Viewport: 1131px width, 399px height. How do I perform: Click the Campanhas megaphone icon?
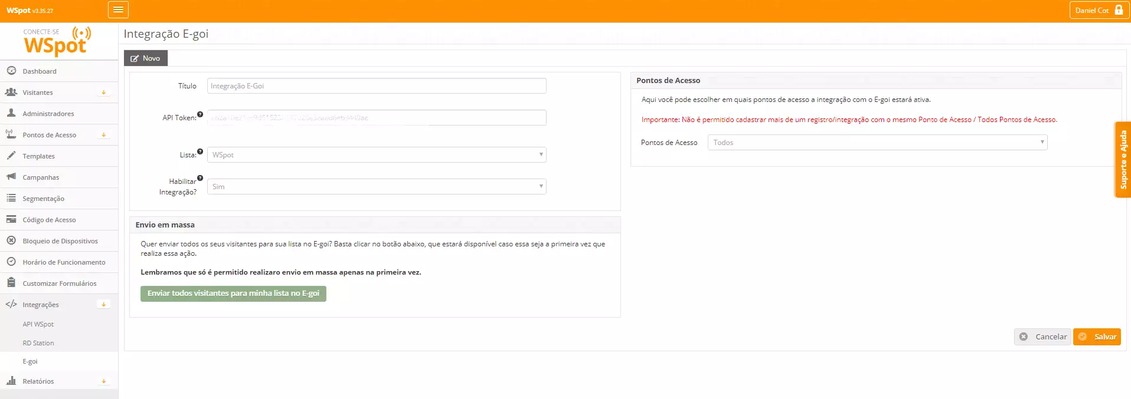pos(11,177)
